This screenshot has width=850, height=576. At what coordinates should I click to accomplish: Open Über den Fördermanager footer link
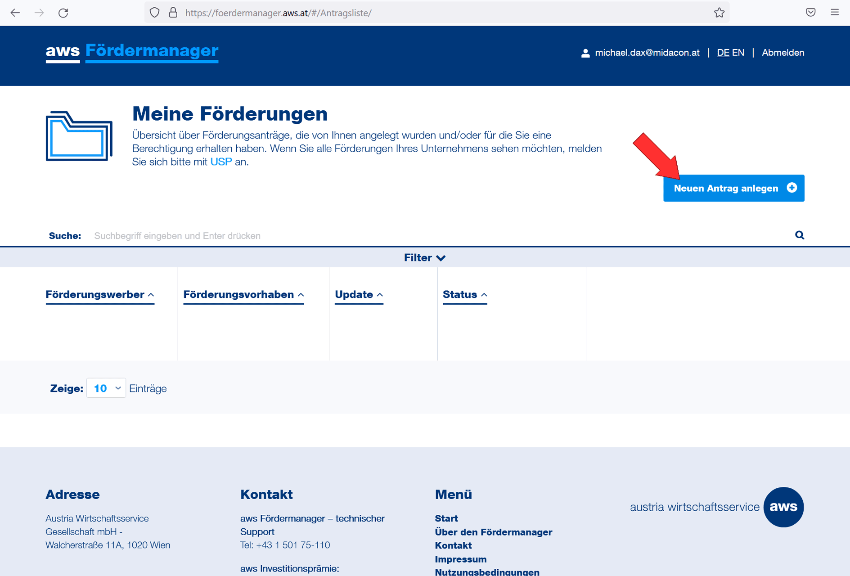tap(493, 532)
